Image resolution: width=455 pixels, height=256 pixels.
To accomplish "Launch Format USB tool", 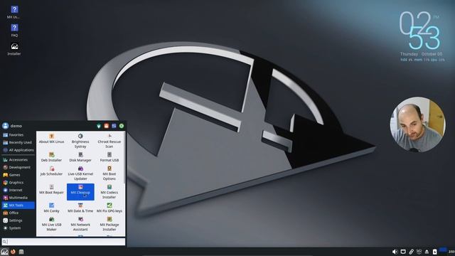I will click(x=109, y=157).
